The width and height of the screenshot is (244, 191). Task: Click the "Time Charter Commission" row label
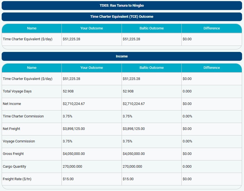tap(23, 116)
